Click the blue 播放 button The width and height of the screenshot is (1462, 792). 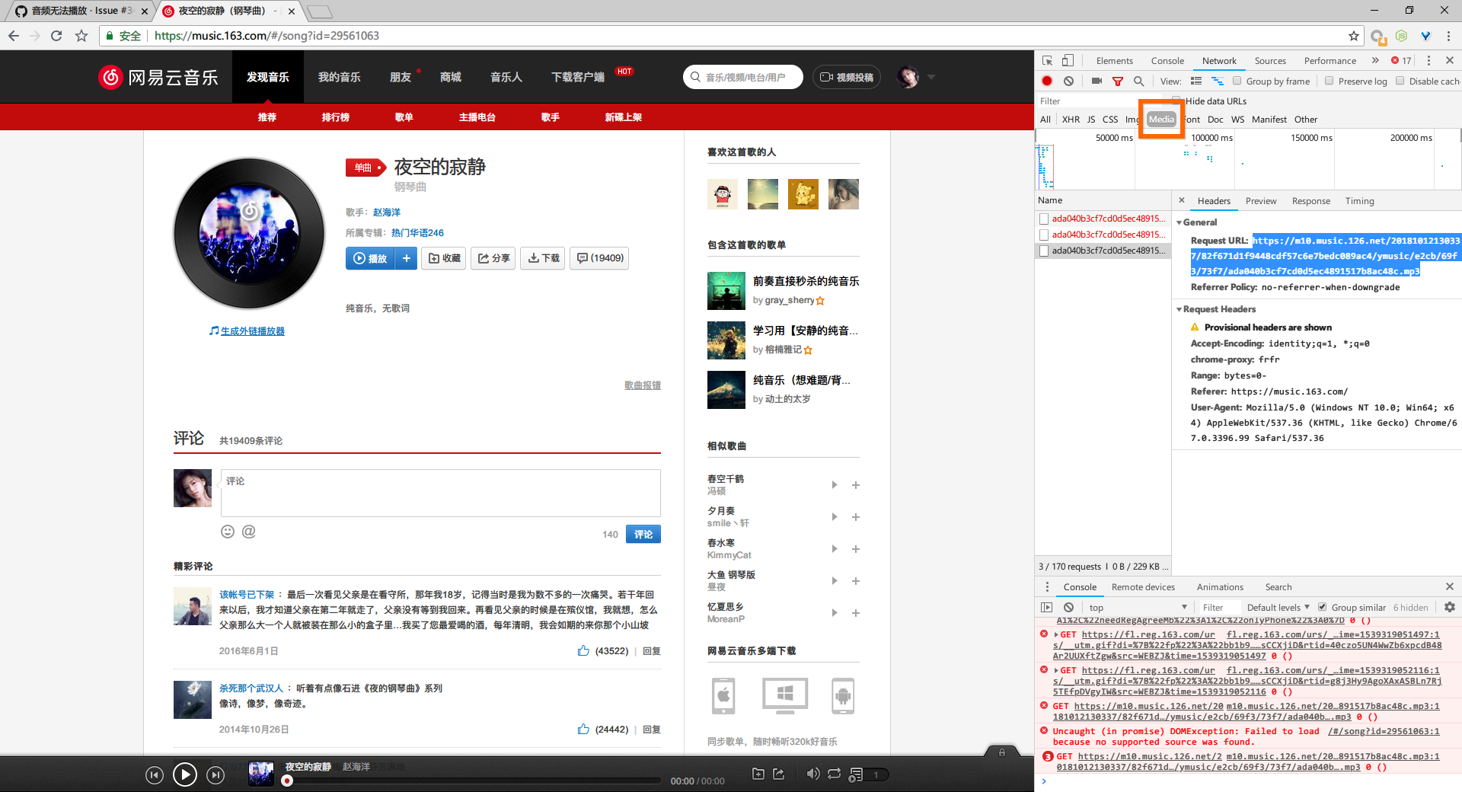click(x=371, y=258)
